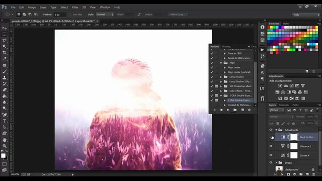The image size is (322, 181).
Task: Open the Filter menu
Action: click(x=75, y=7)
